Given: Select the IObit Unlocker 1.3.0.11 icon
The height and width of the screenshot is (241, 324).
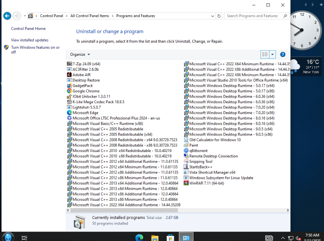Looking at the screenshot, I should (x=70, y=96).
